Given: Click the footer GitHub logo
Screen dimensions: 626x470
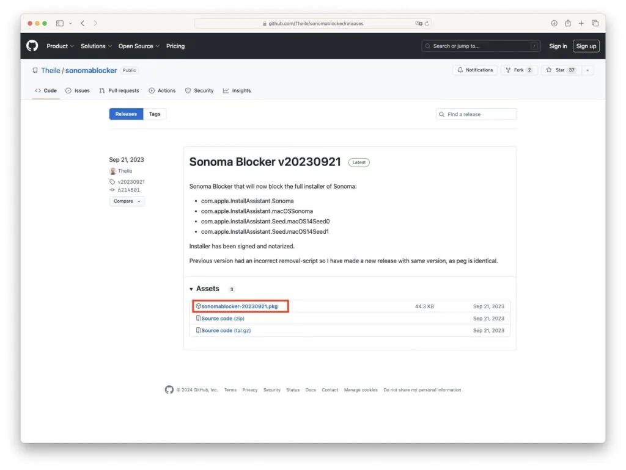Looking at the screenshot, I should (x=169, y=390).
